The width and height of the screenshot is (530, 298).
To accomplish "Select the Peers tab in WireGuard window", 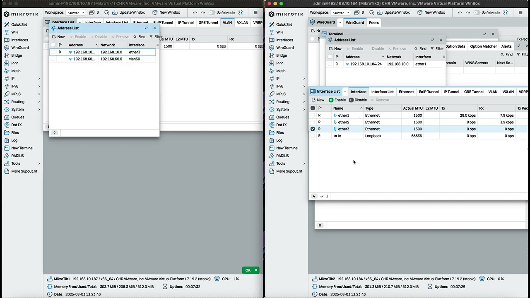I will point(374,23).
